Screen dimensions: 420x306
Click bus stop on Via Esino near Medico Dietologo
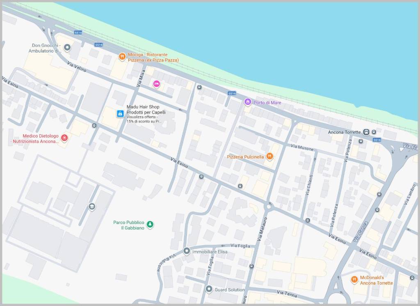94,126
